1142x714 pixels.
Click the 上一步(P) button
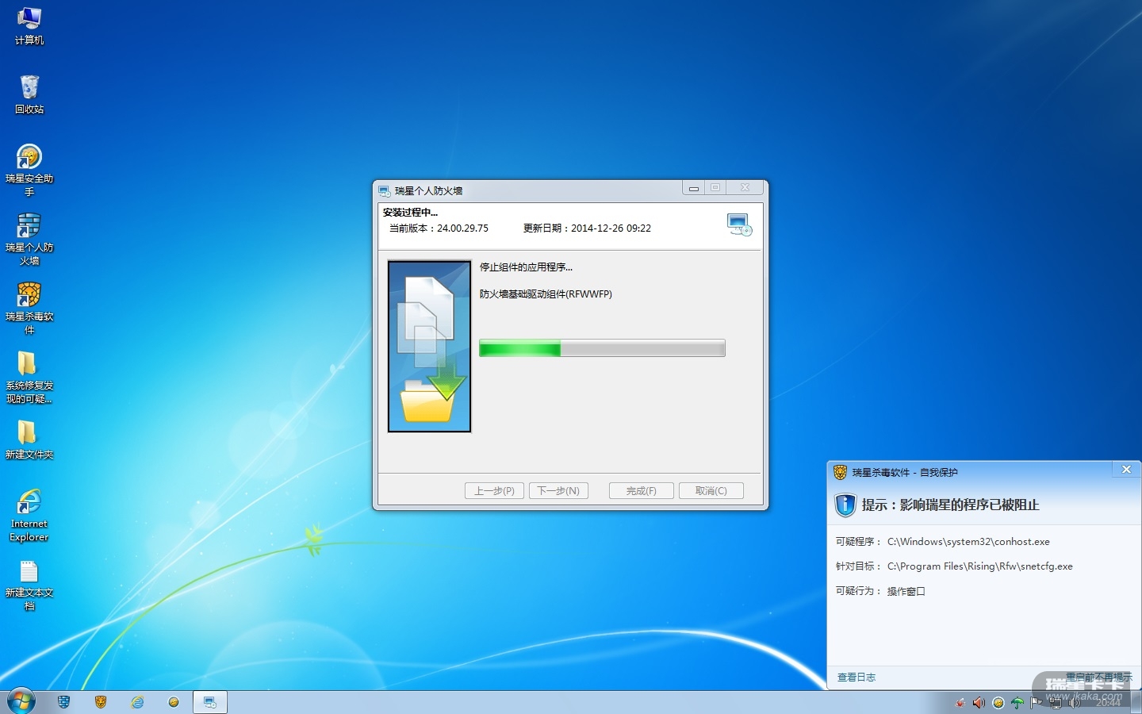(x=495, y=491)
